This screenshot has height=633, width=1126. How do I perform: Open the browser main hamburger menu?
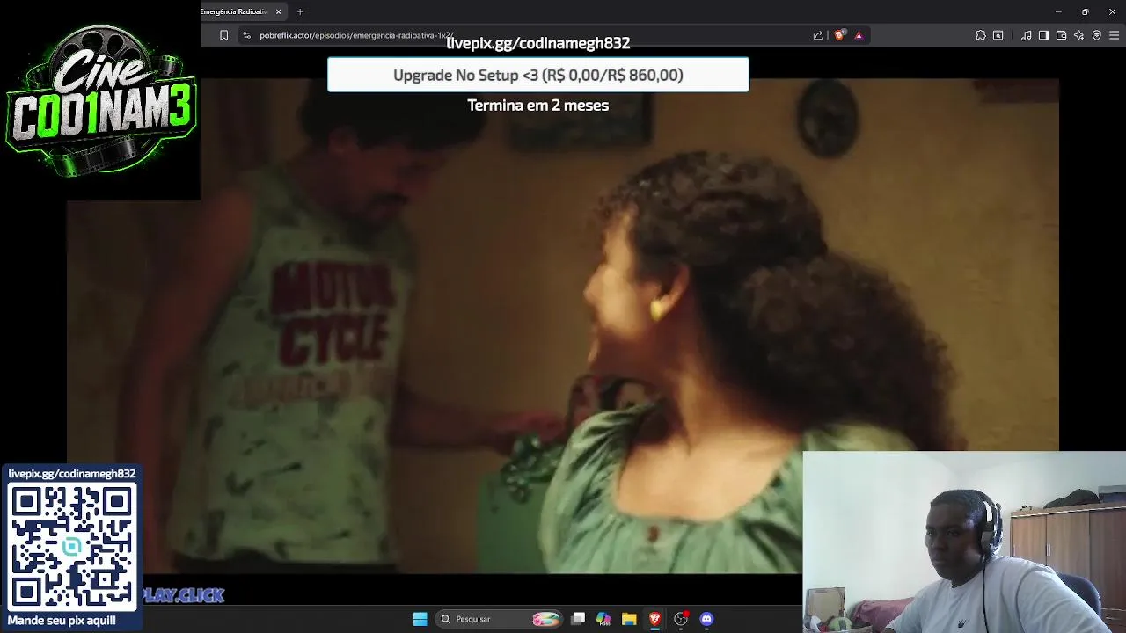tap(1115, 35)
